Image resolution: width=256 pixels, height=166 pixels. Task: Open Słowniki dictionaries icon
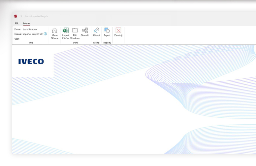[85, 31]
